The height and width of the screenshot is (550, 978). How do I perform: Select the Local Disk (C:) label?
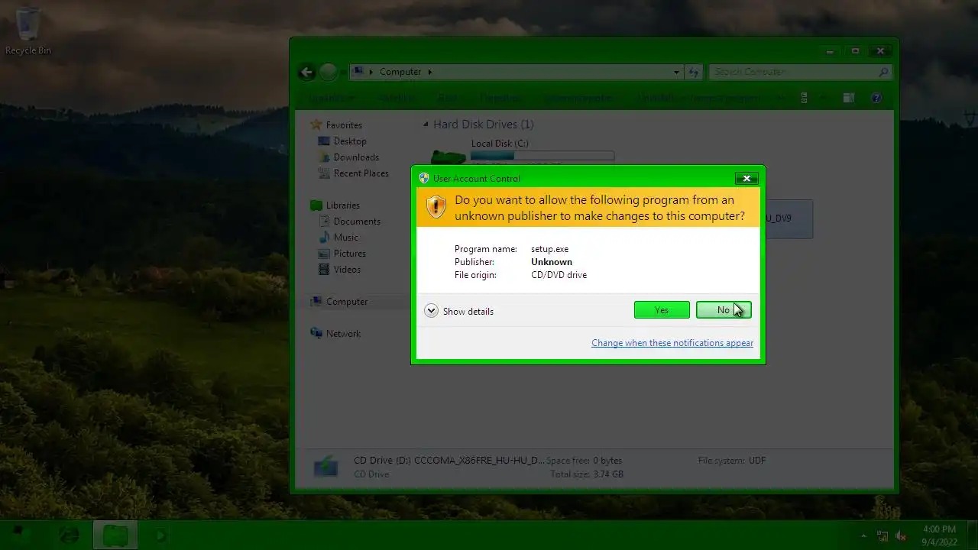pos(500,144)
